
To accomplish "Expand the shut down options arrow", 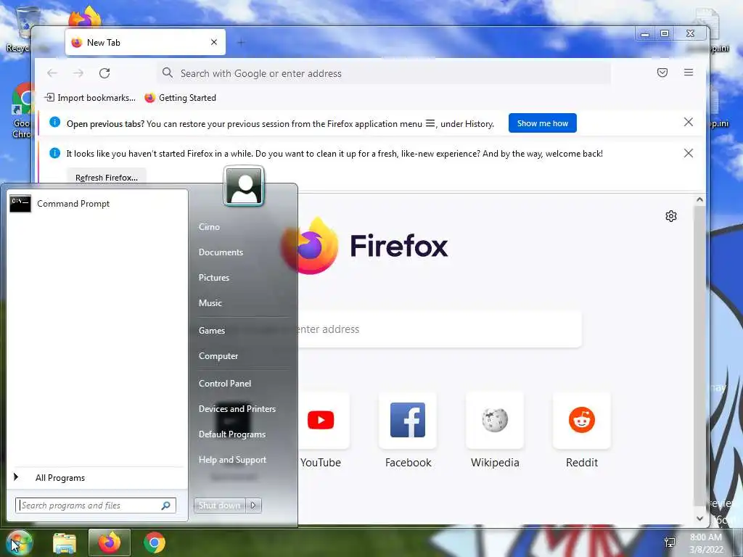I will [x=253, y=506].
